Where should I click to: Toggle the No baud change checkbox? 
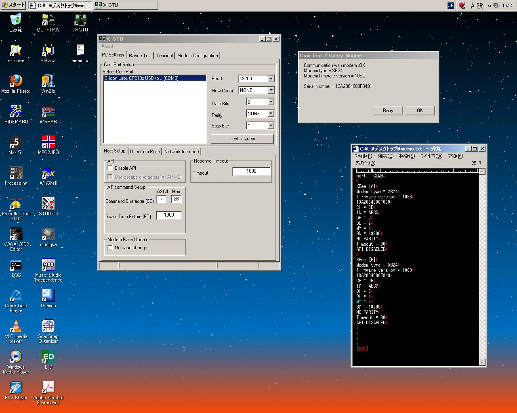pyautogui.click(x=110, y=248)
